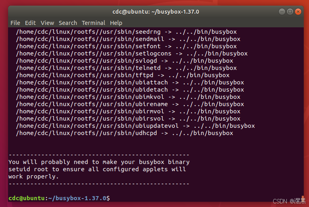Click the ubirename symlink output line
Viewport: 309px width, 207px height.
pyautogui.click(x=130, y=104)
